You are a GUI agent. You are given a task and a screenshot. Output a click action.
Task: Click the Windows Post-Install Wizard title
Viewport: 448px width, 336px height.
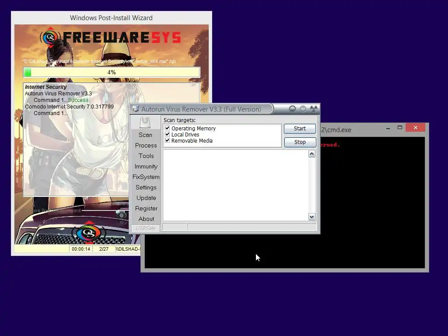(x=112, y=17)
